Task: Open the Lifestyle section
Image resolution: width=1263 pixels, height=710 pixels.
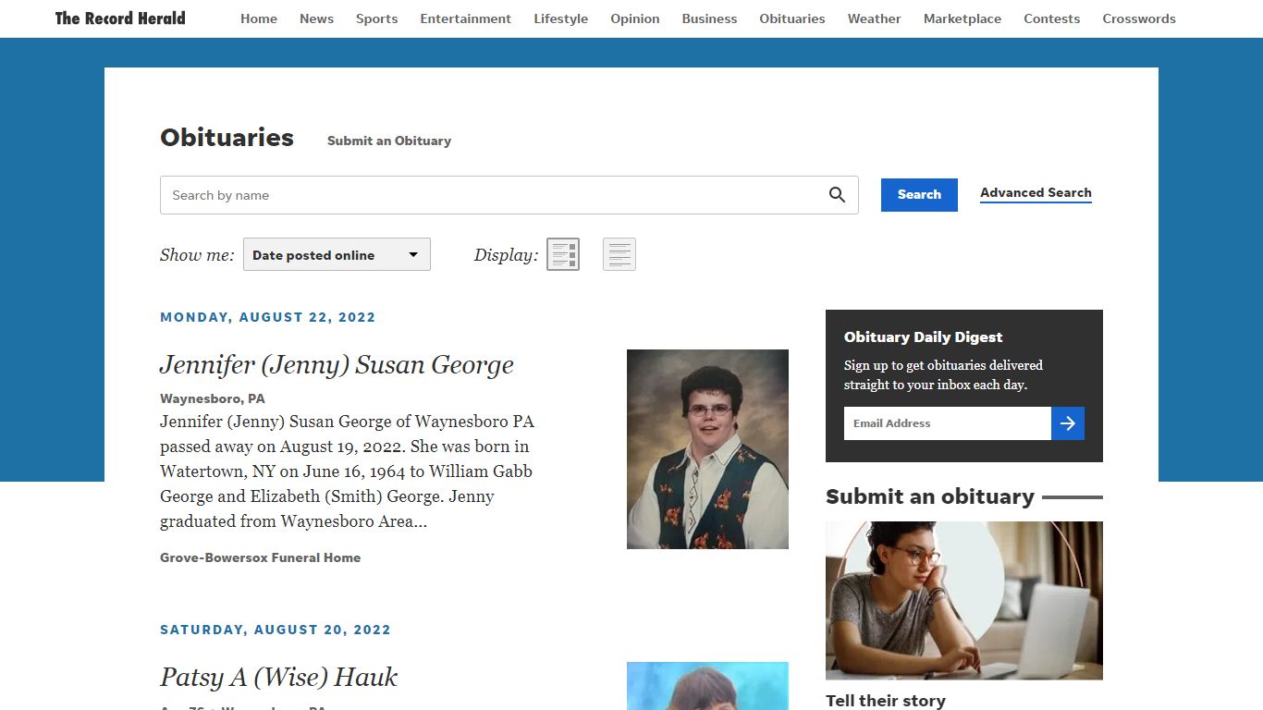Action: (x=560, y=18)
